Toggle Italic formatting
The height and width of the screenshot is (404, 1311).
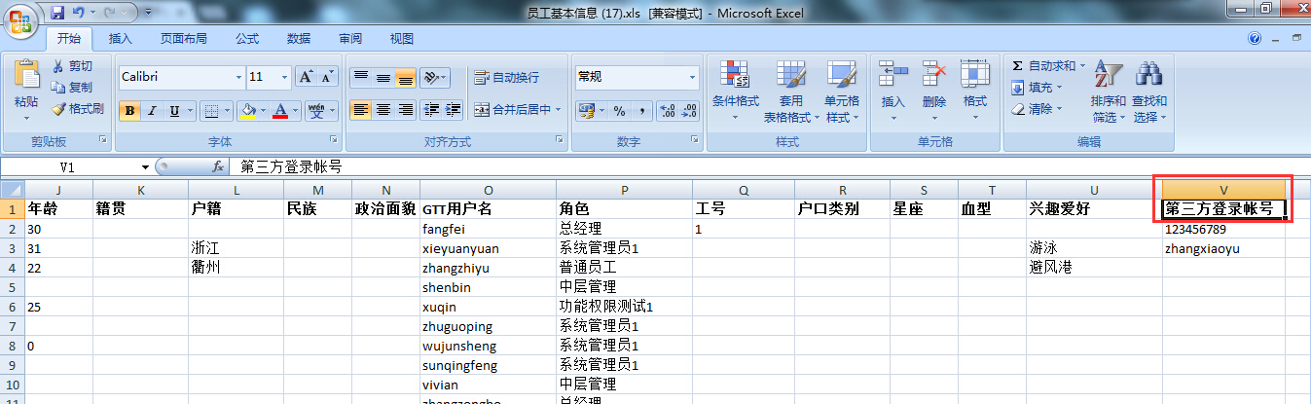[x=152, y=111]
